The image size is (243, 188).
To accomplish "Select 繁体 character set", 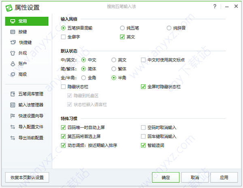I will coord(114,69).
